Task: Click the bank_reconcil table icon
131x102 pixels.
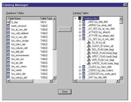Action: (x=8, y=26)
